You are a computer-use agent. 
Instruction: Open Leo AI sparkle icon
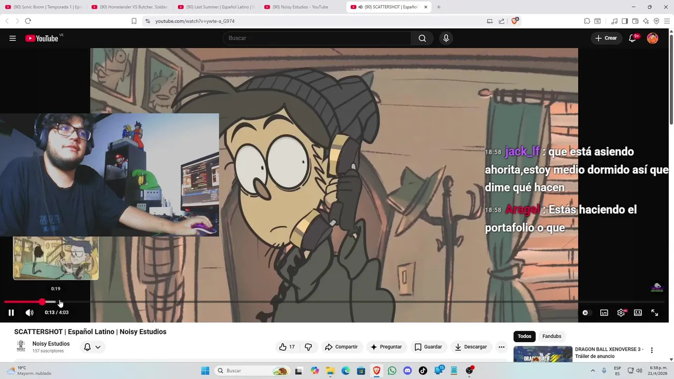point(646,21)
